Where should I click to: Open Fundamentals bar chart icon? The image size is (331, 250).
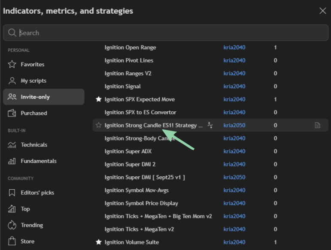point(12,161)
